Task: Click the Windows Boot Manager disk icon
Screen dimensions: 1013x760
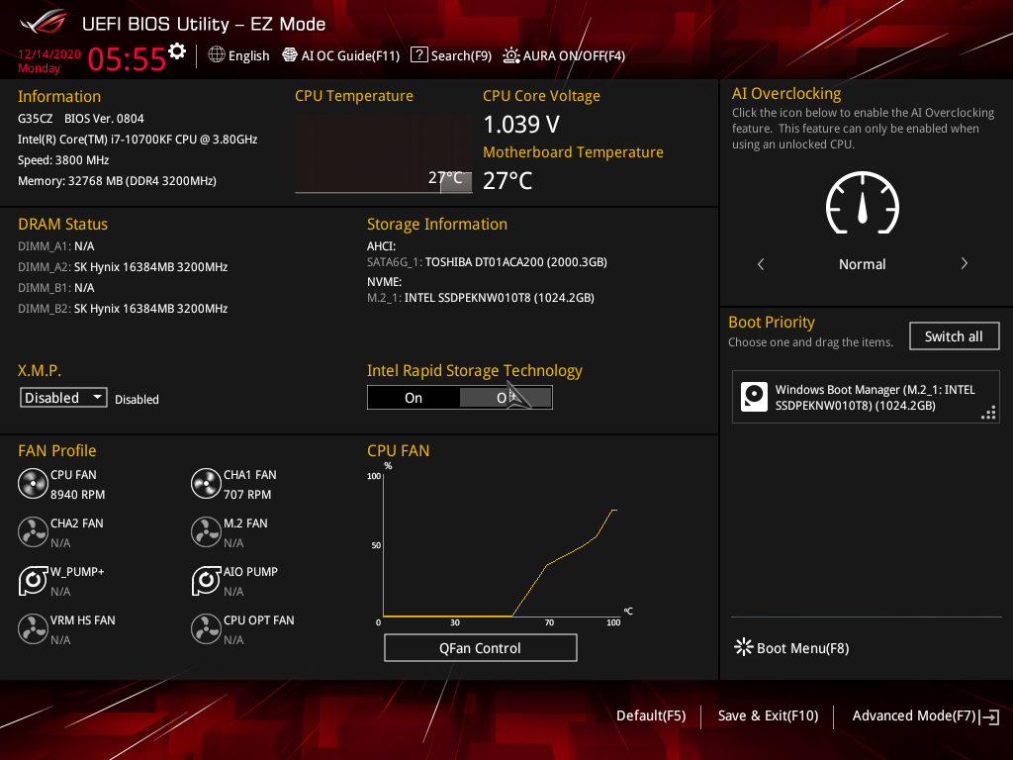Action: pyautogui.click(x=754, y=397)
